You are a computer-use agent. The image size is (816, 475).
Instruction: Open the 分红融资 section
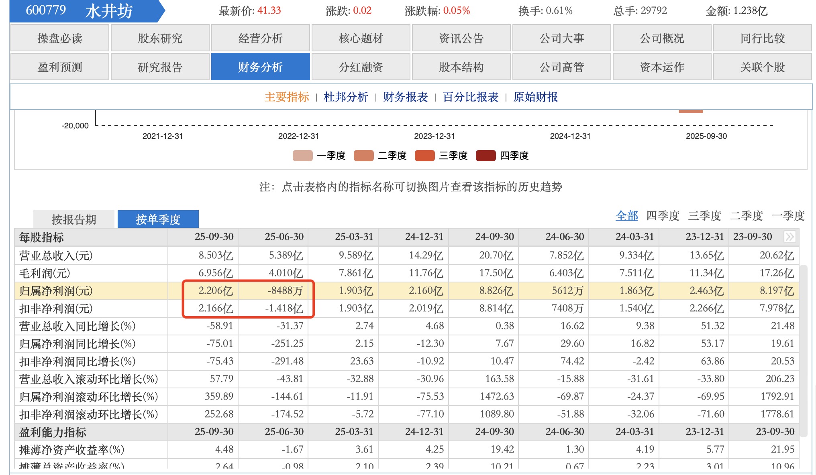(x=361, y=67)
